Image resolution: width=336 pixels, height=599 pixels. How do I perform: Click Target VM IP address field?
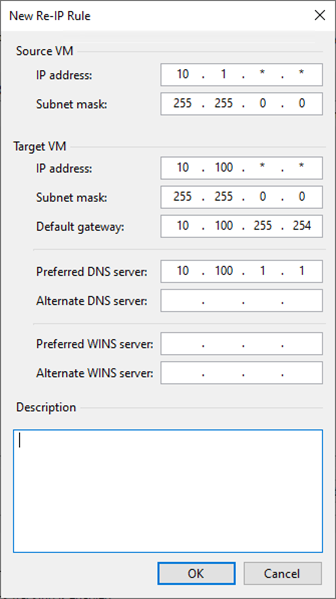(241, 168)
